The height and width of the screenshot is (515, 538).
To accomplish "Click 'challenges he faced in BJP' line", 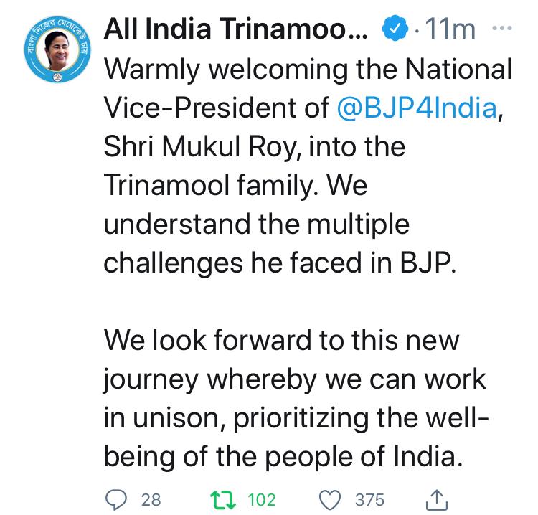I will point(280,263).
